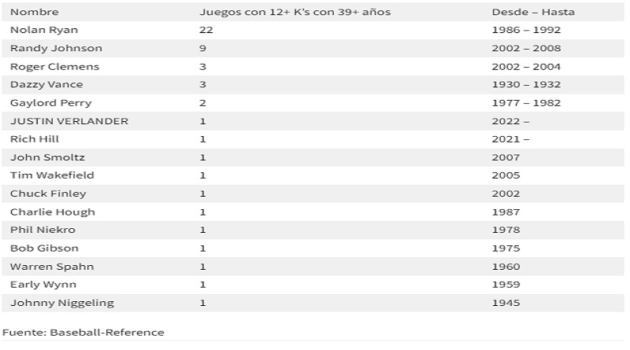This screenshot has width=630, height=350.
Task: Select the Nolan Ryan name cell
Action: [44, 30]
